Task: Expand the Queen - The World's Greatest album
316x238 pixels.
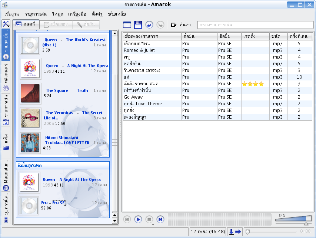Action: click(74, 42)
